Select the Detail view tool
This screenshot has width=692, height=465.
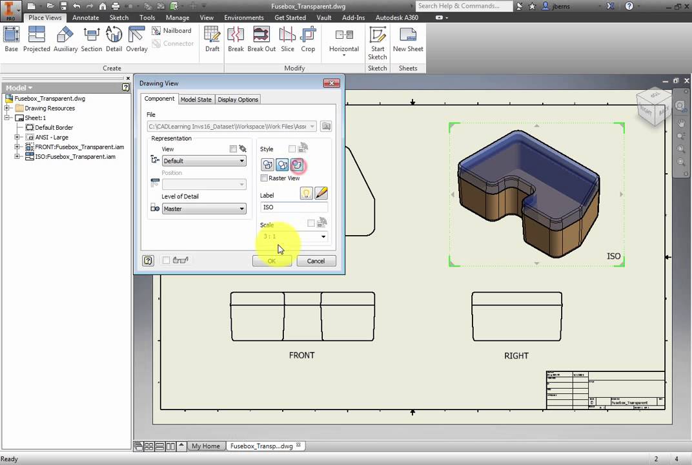tap(114, 39)
